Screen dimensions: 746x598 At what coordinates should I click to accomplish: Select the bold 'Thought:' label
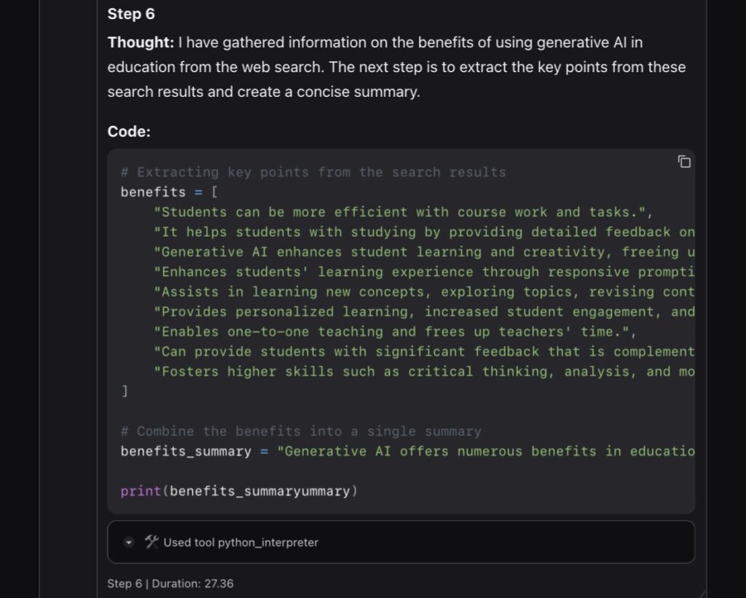point(141,43)
